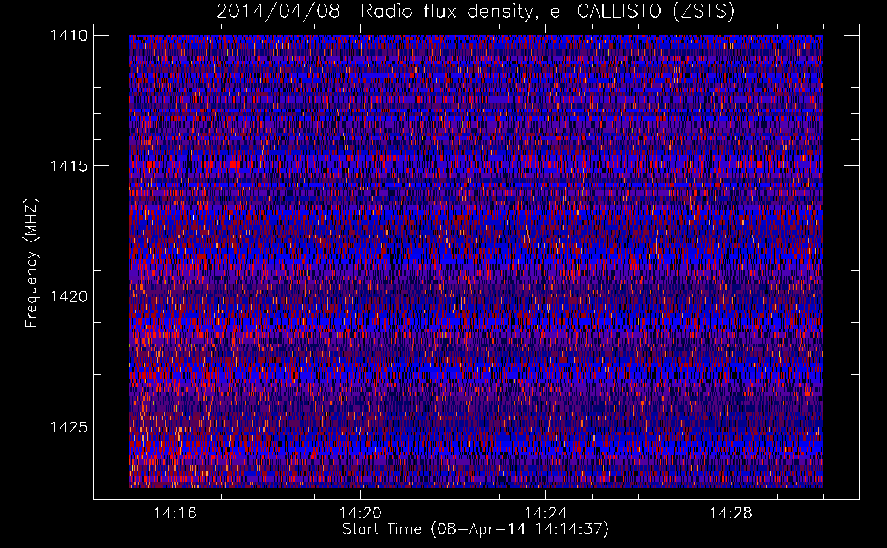Click the 14:24 time tick label

click(x=545, y=513)
